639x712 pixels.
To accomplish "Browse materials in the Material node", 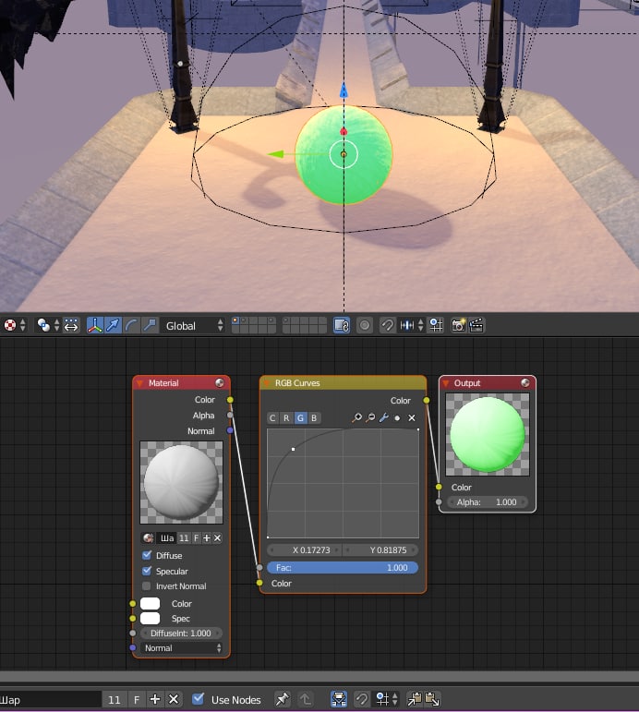I will point(148,538).
